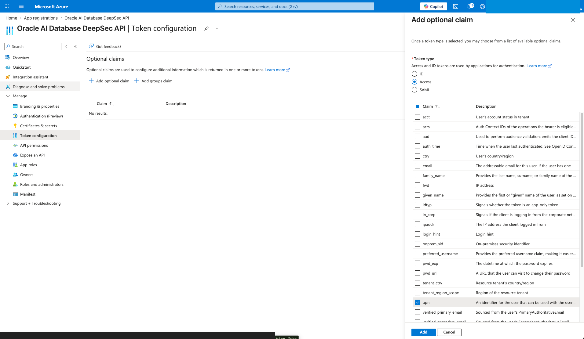Sort main table by Claim column arrow
Screen dimensions: 584x339
pos(111,104)
